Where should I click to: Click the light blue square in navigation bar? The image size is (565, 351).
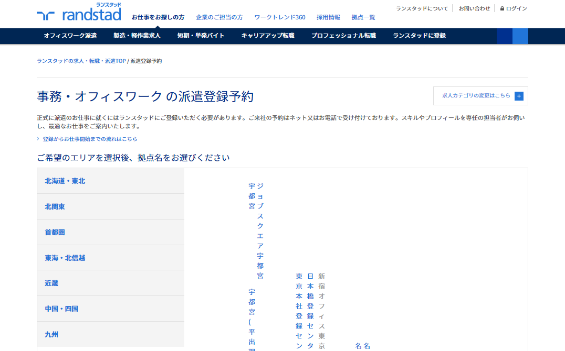[x=520, y=36]
